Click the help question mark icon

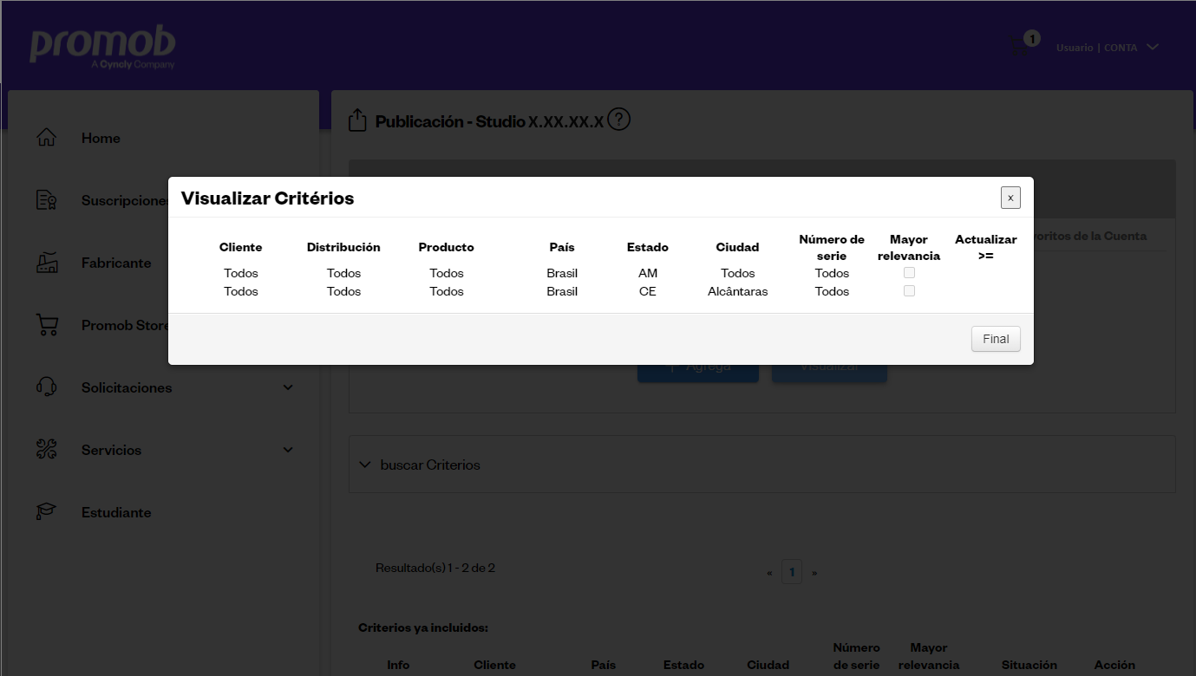point(618,120)
